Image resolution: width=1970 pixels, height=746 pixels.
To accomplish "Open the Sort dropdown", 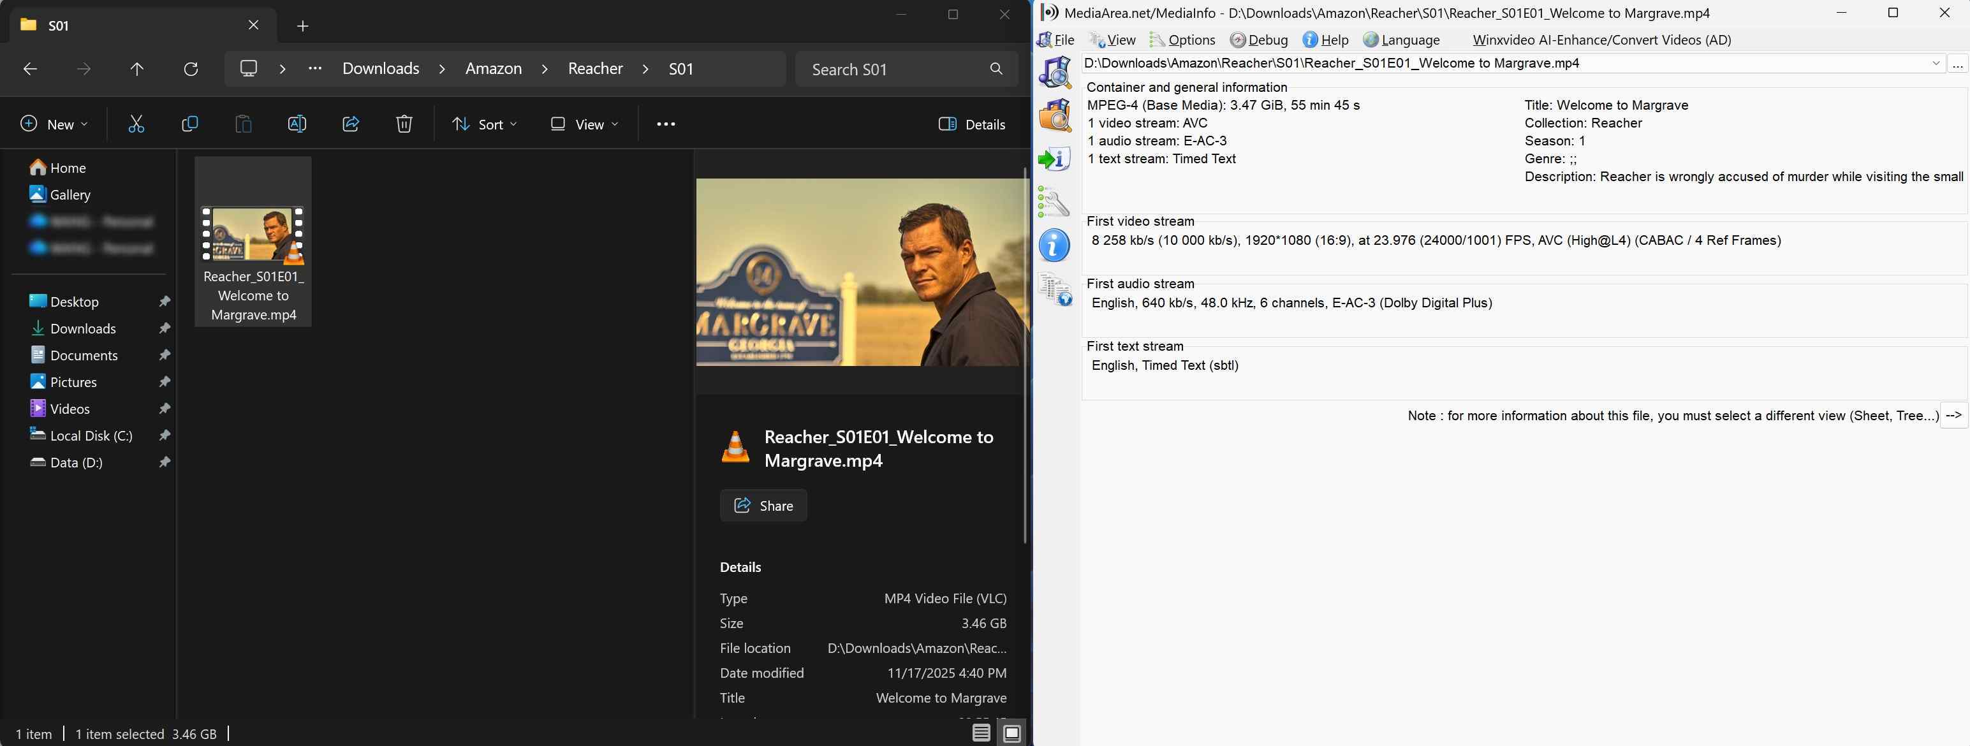I will pyautogui.click(x=484, y=124).
